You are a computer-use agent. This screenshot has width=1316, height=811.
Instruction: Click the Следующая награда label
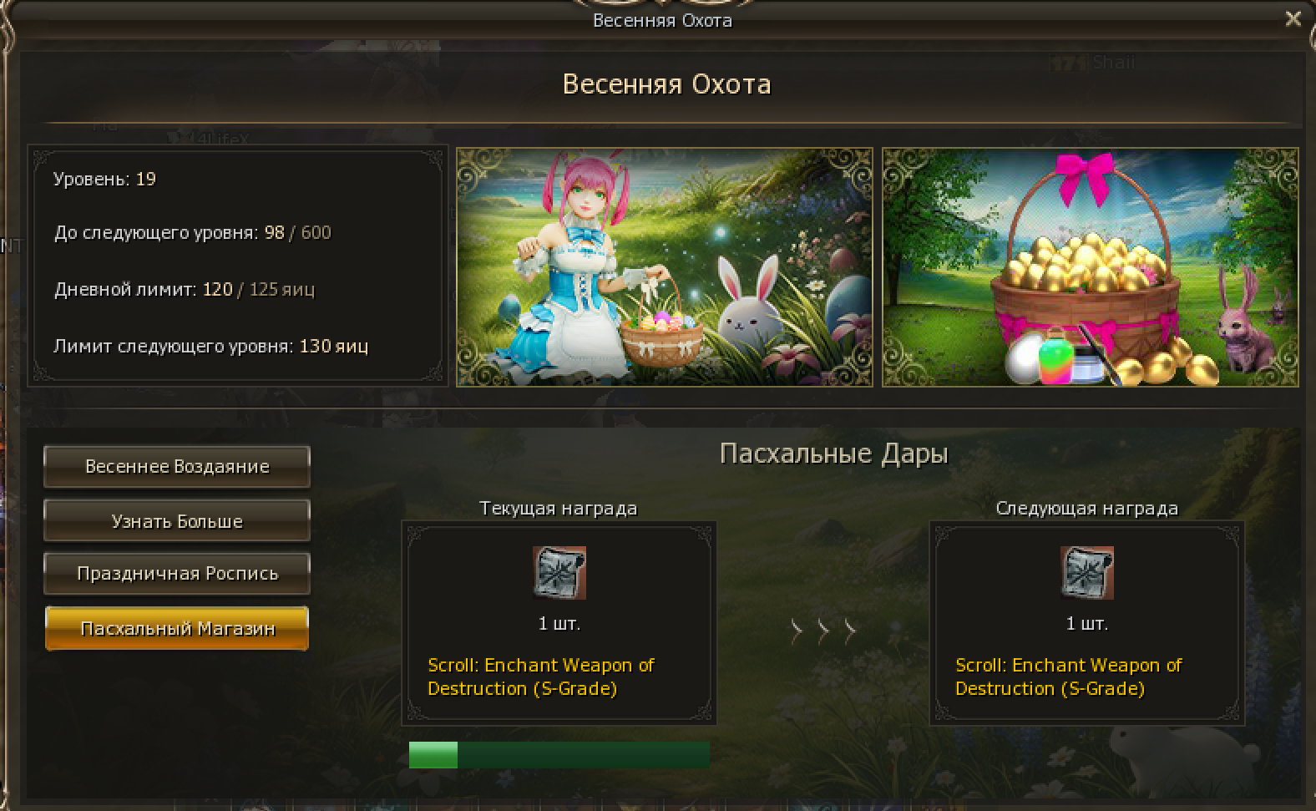tap(1087, 508)
